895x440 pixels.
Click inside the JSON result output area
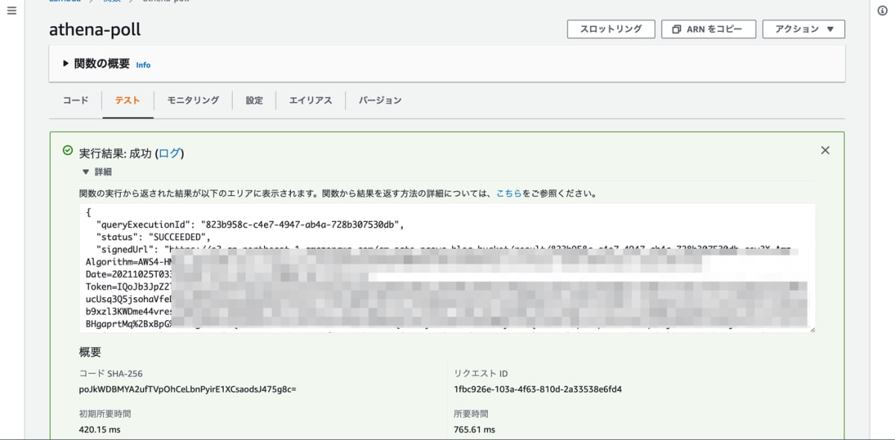click(x=447, y=268)
